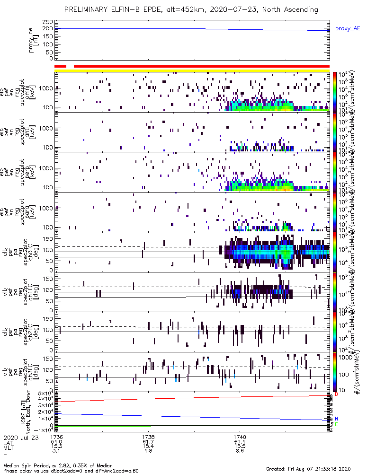Click the 'IGRF [nT] North, East, Down' label
Image resolution: width=367 pixels, height=473 pixels.
pyautogui.click(x=26, y=412)
